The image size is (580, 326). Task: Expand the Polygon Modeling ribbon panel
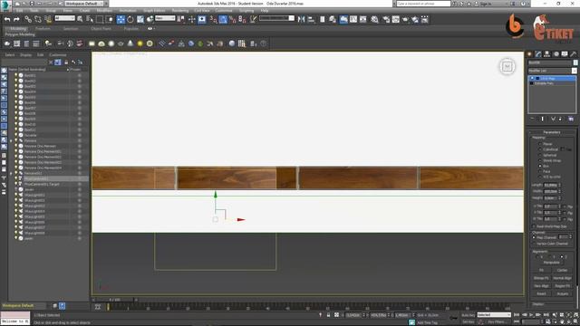[x=20, y=34]
